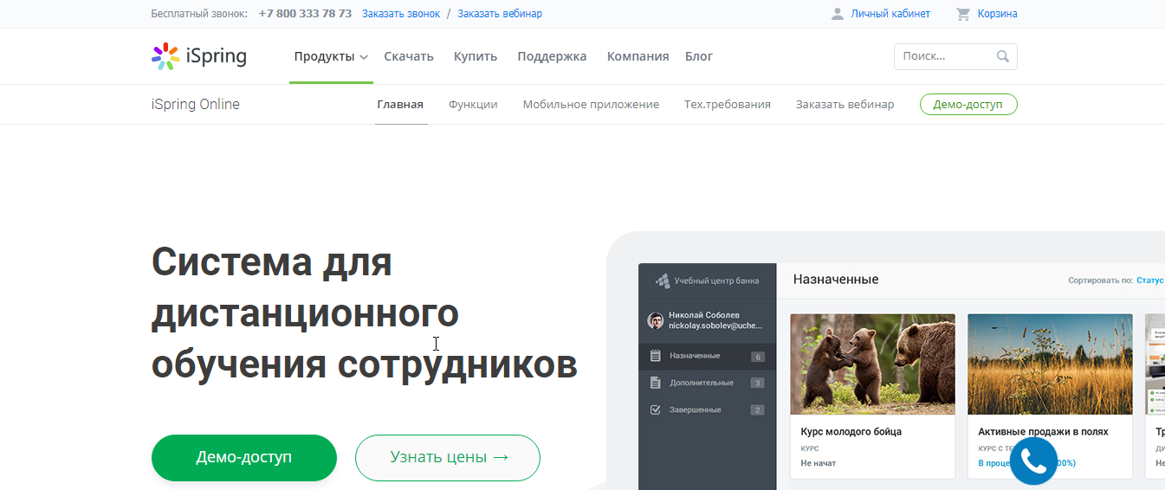Click the Не начат status text
This screenshot has height=490, width=1165.
[x=819, y=463]
